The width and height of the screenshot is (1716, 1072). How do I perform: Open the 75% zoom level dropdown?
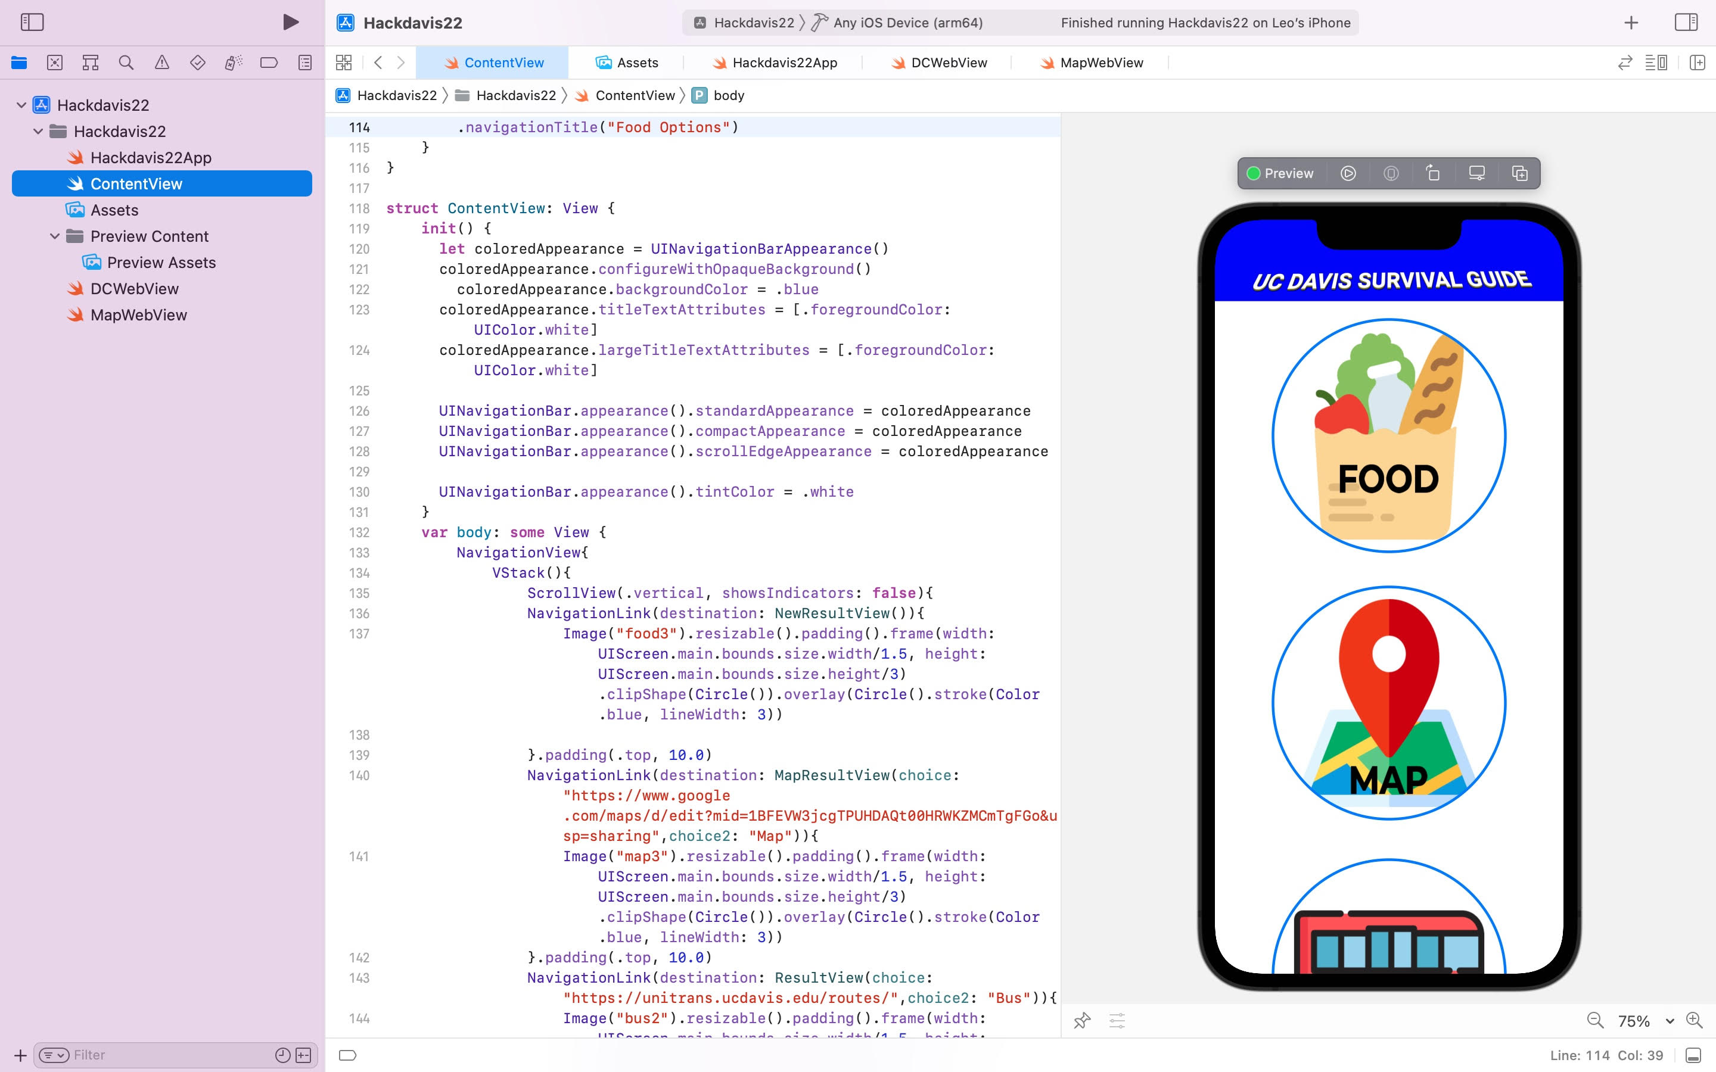click(1645, 1021)
